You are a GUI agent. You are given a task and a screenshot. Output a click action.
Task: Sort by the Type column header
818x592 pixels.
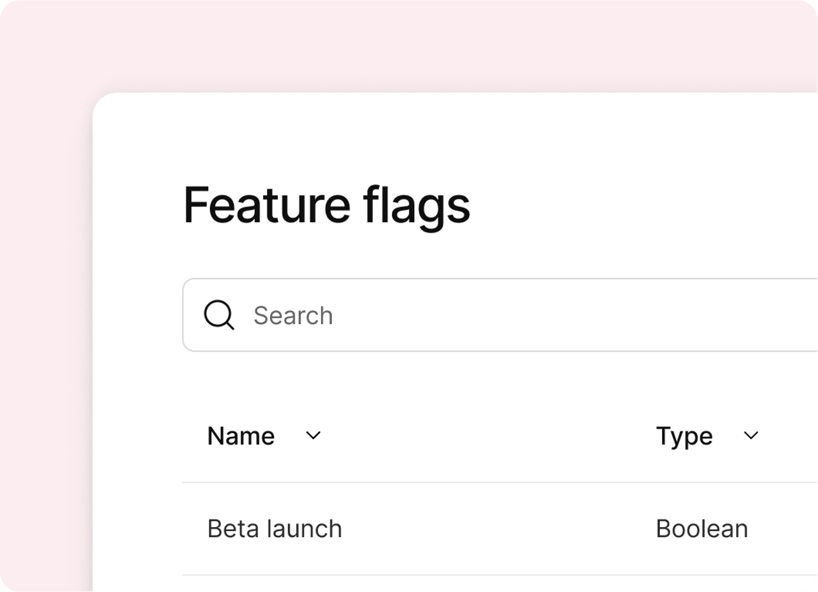(684, 436)
